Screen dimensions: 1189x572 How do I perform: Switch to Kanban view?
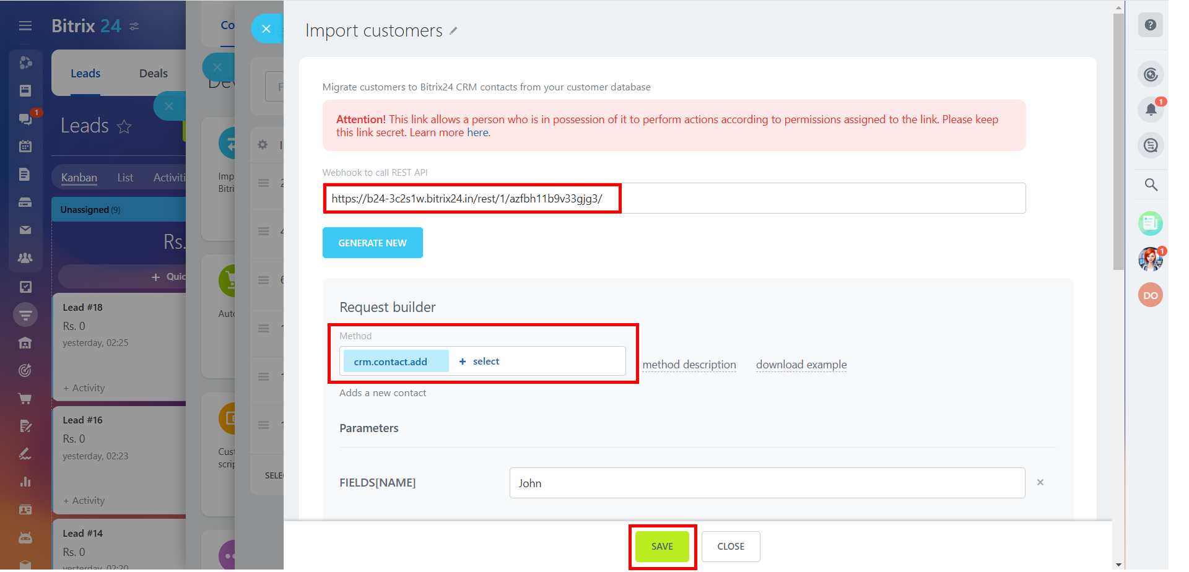tap(79, 178)
